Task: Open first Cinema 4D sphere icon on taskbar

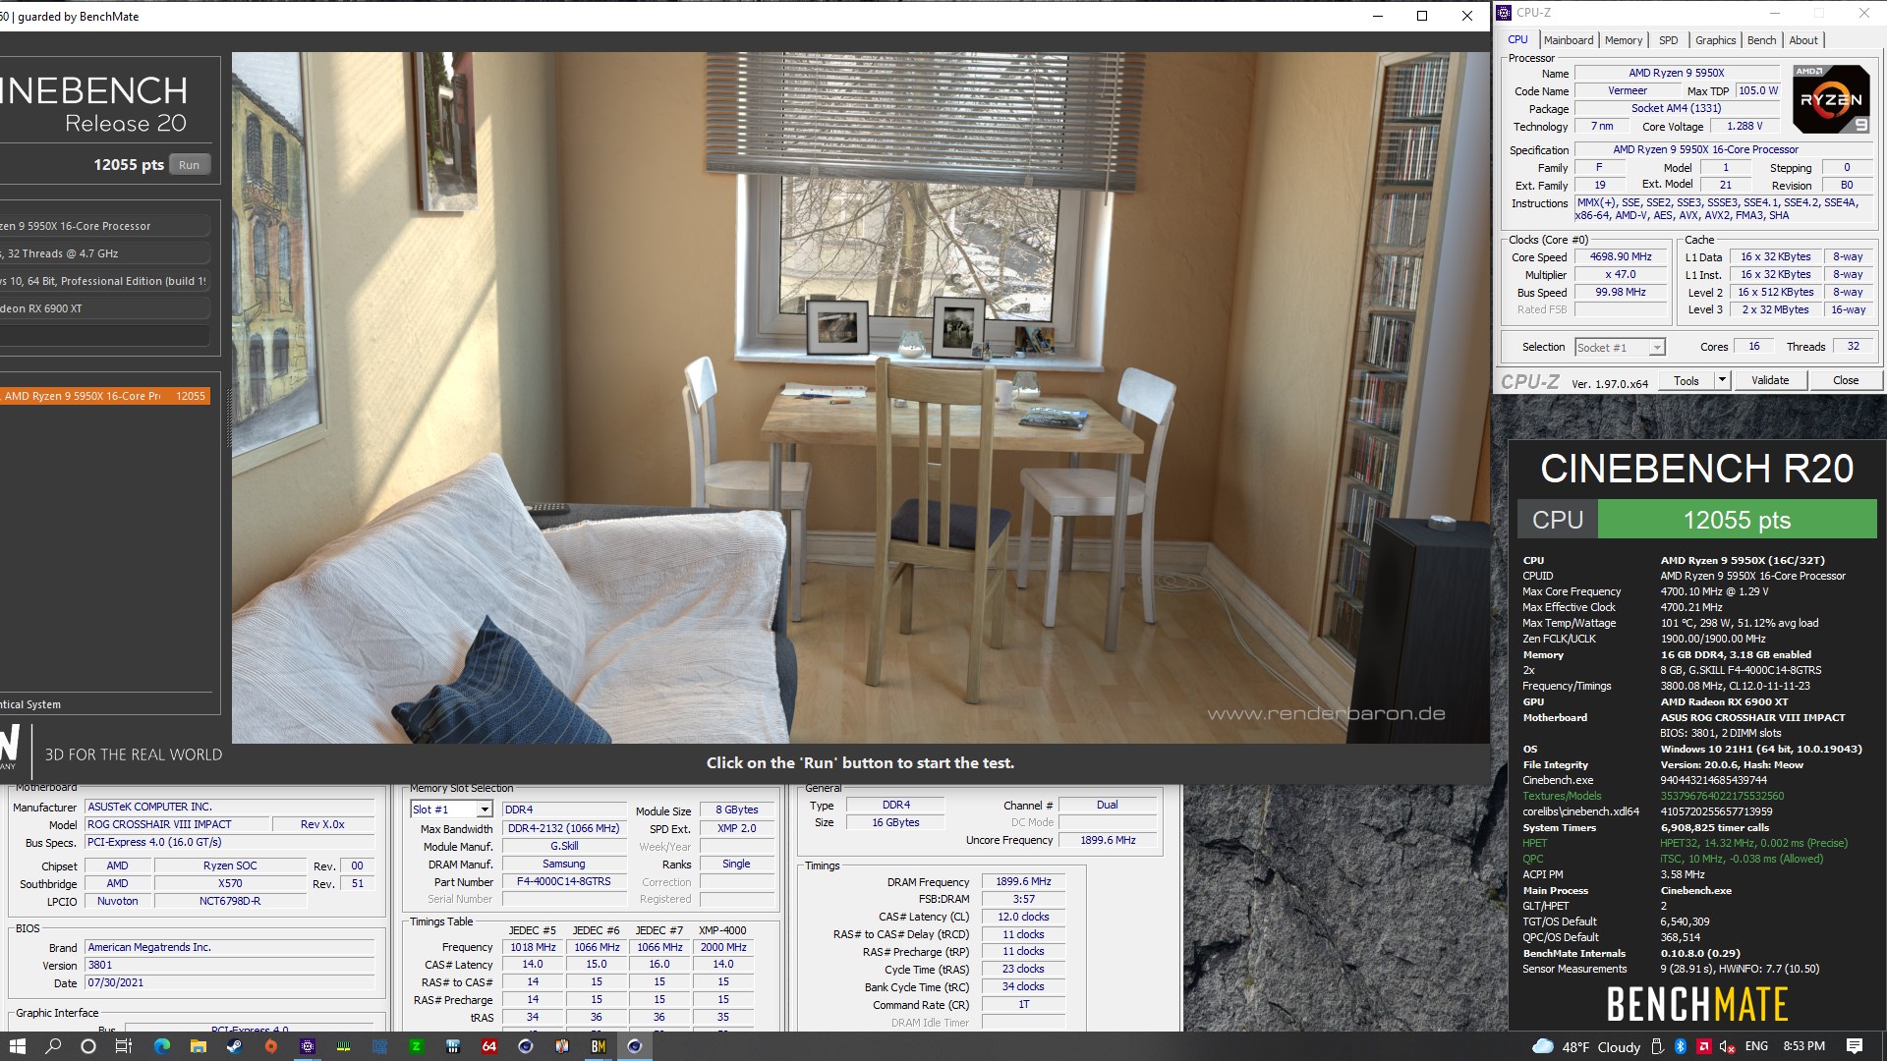Action: [x=525, y=1046]
